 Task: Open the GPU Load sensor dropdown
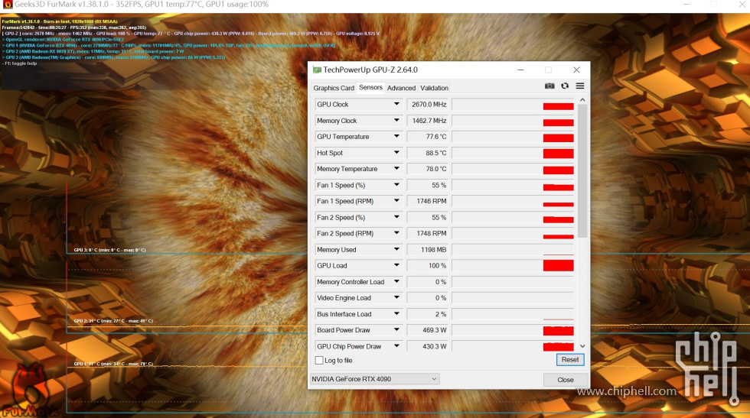click(396, 266)
